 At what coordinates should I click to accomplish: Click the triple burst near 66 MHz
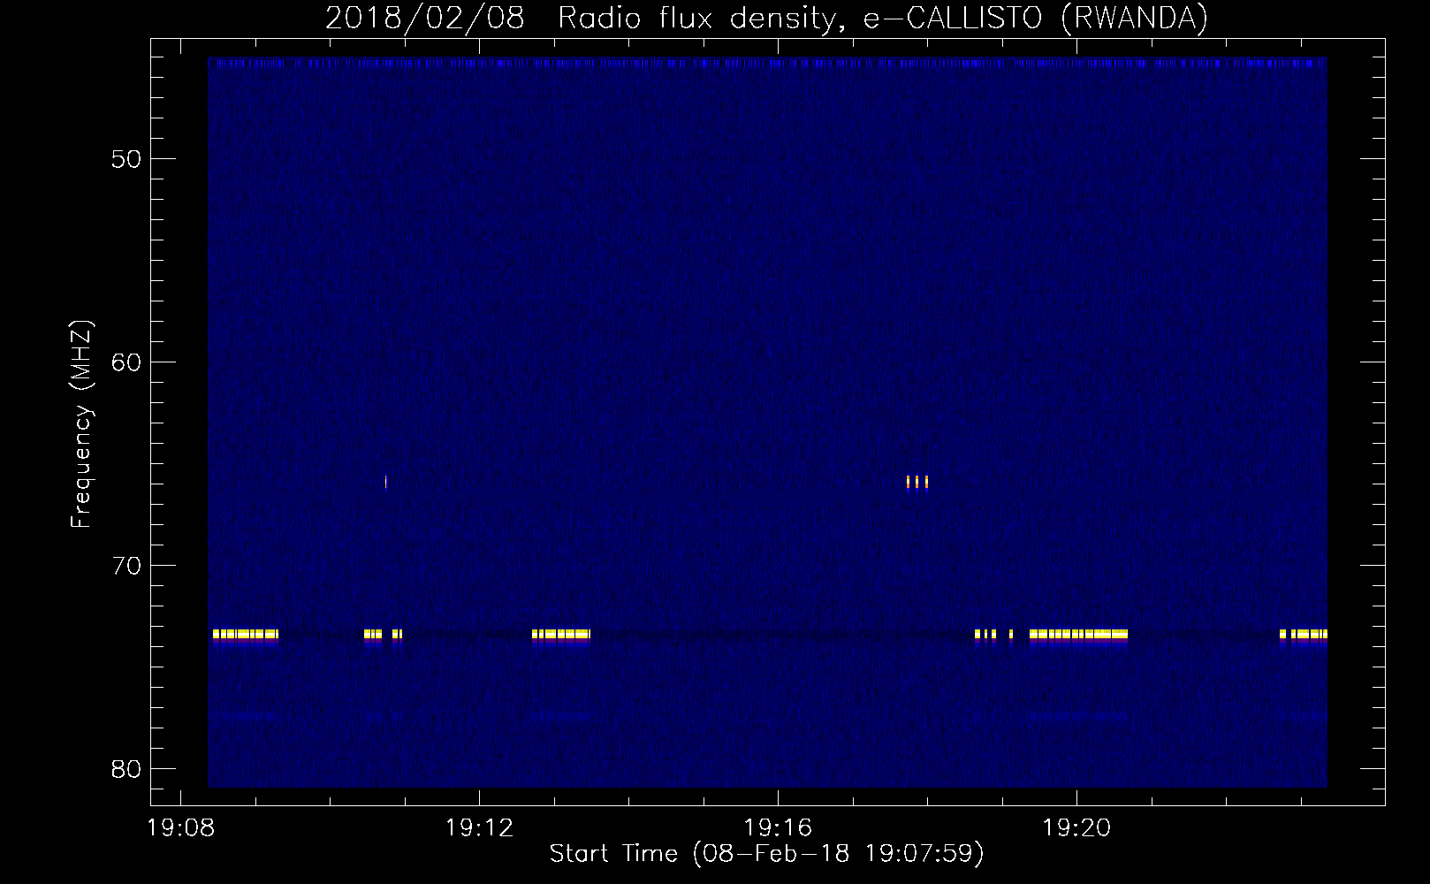click(917, 482)
